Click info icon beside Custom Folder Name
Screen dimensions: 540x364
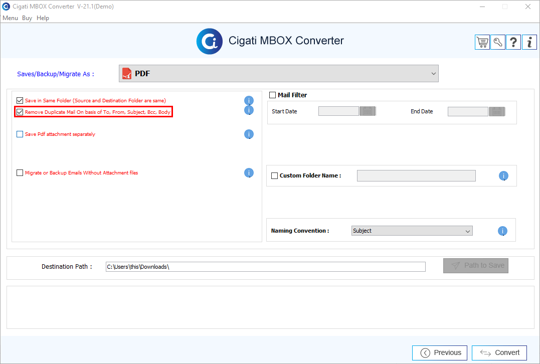(503, 176)
